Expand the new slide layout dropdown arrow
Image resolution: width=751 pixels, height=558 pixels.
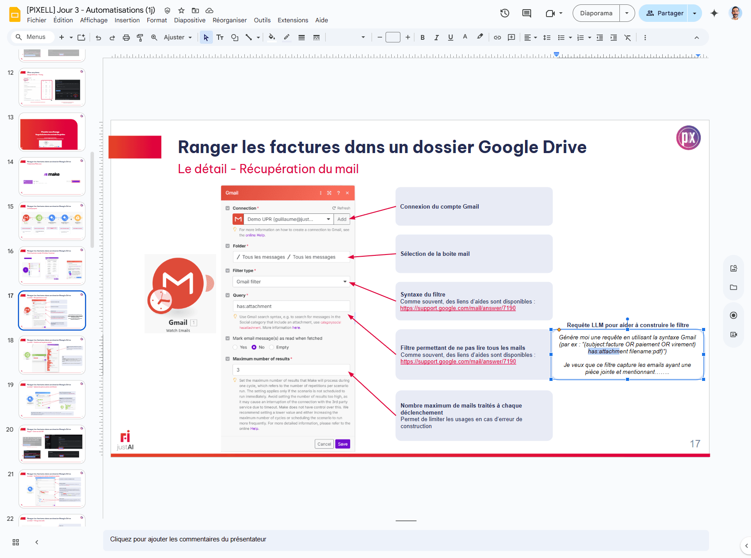(71, 38)
